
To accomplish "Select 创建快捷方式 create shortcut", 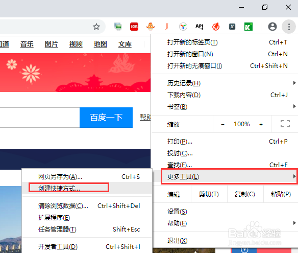I will click(87, 188).
